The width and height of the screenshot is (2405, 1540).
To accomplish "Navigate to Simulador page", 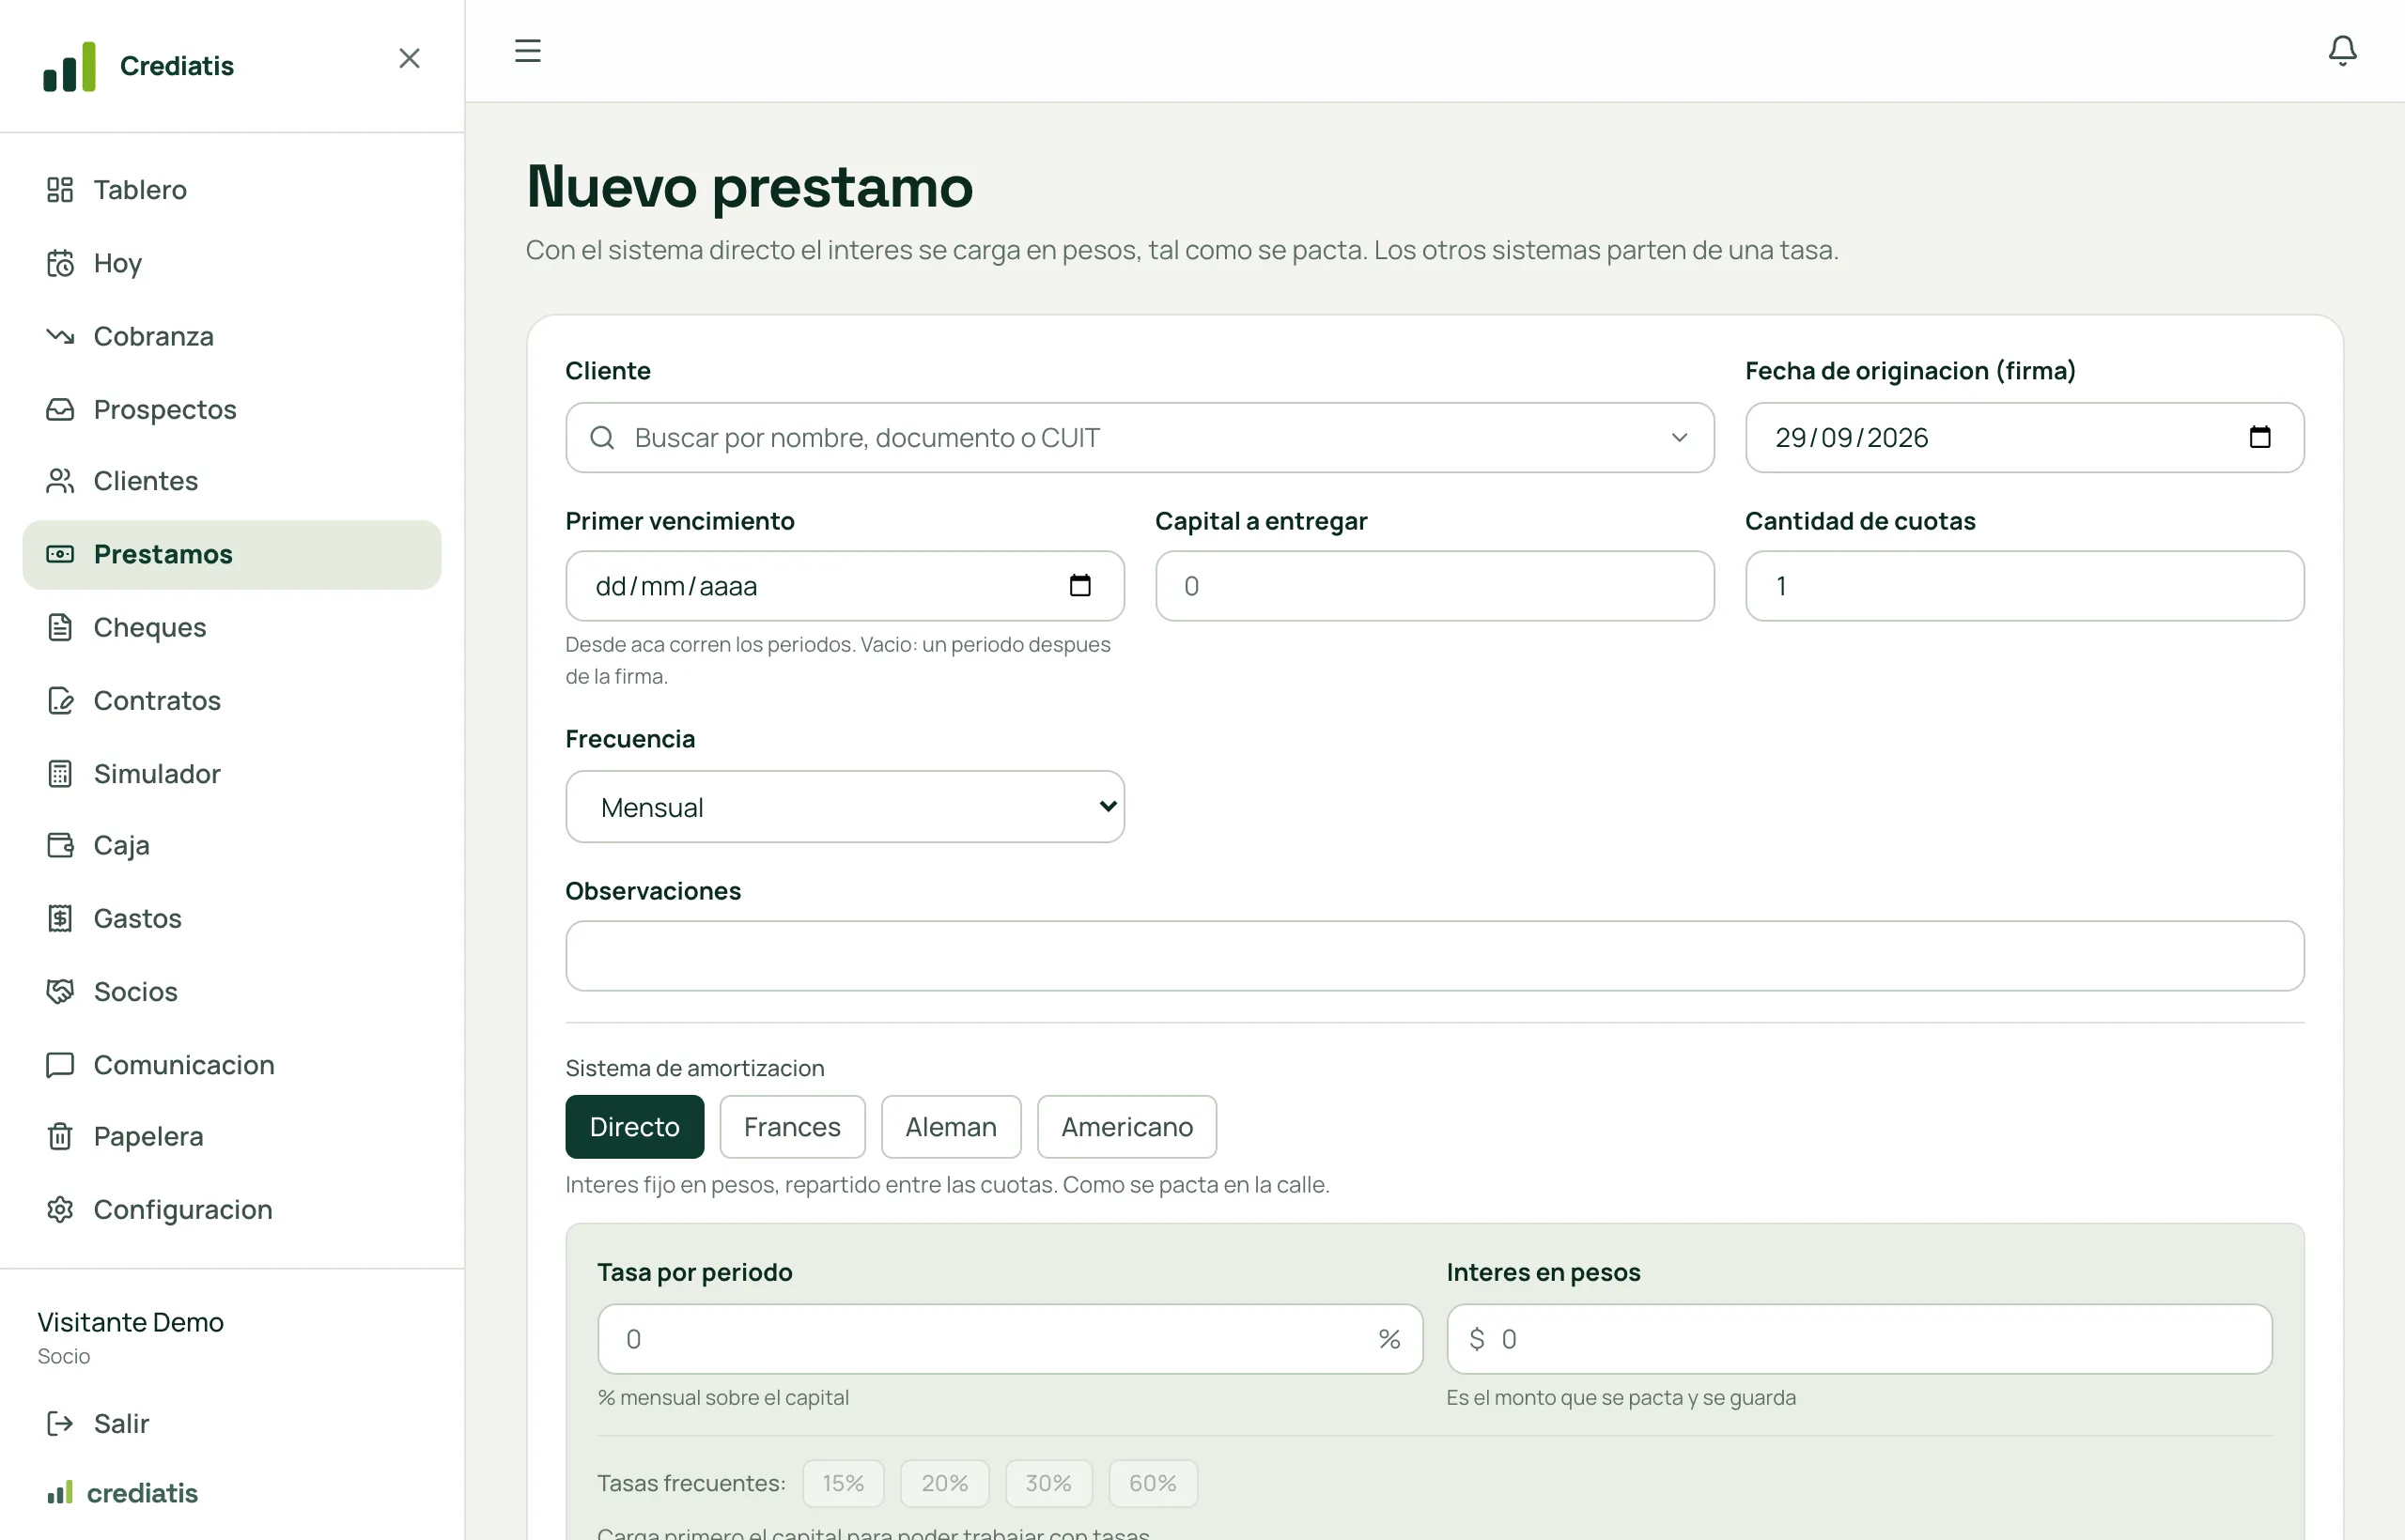I will (231, 773).
